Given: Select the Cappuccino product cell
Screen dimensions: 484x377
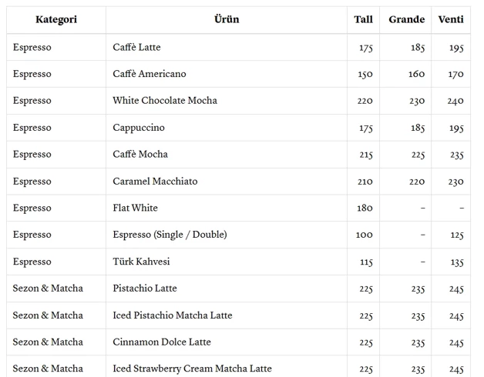Looking at the screenshot, I should click(139, 128).
